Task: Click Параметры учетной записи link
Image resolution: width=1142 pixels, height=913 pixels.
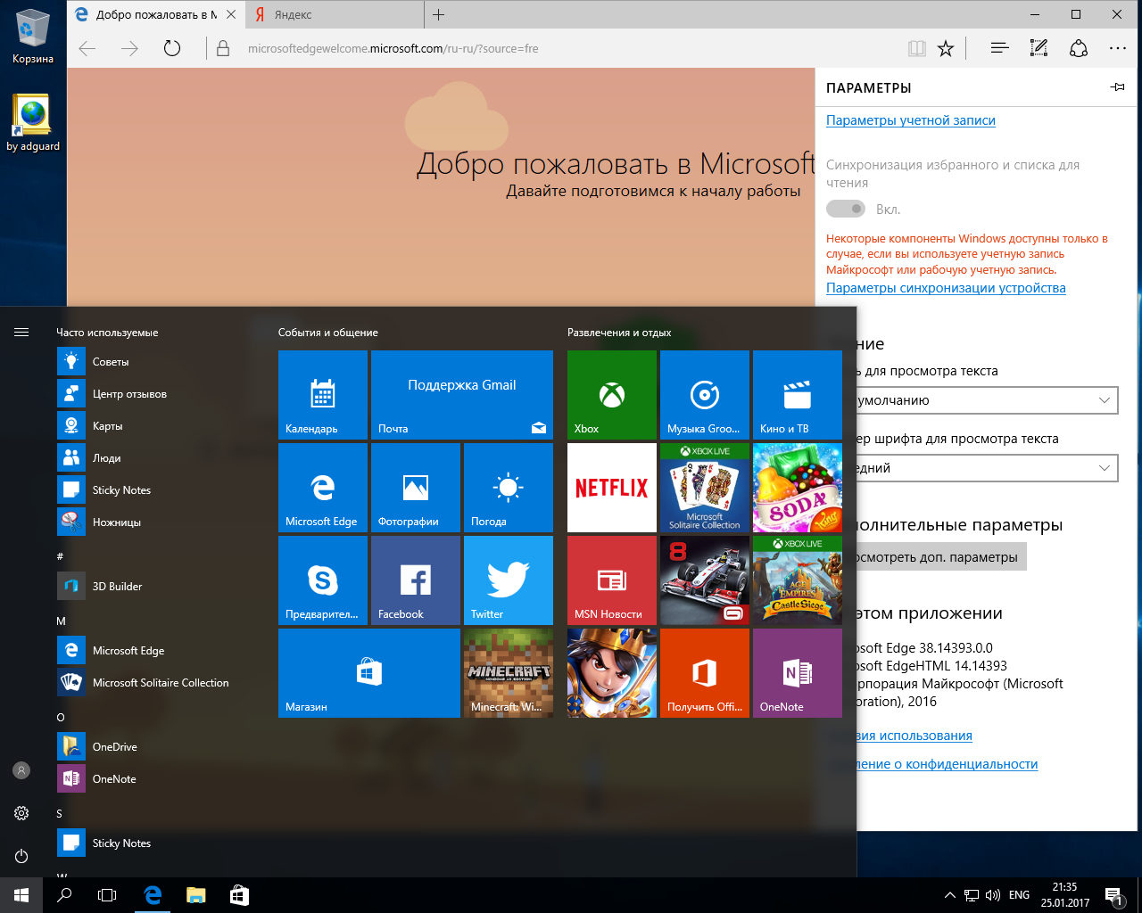Action: [x=911, y=120]
